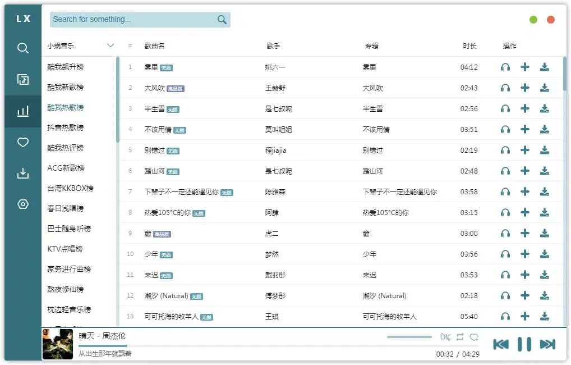Click the 歌曲名 column header

154,45
